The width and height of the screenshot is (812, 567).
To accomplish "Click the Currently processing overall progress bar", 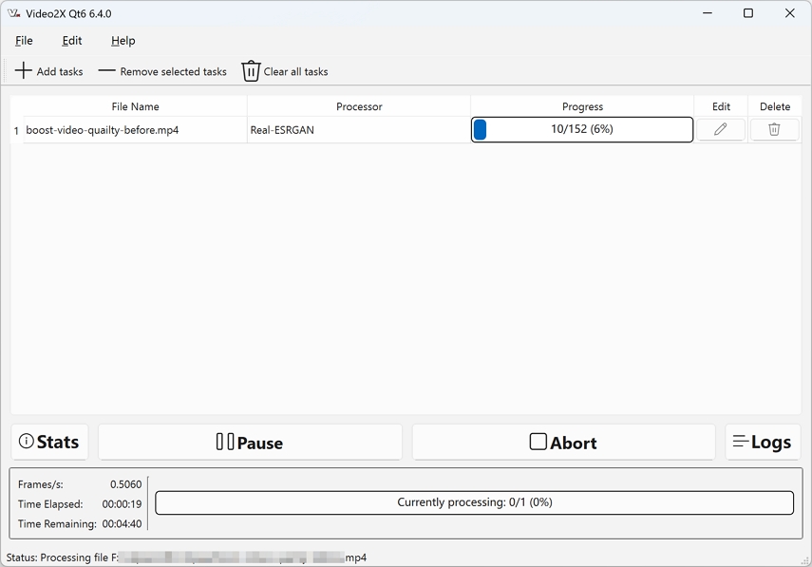I will point(474,502).
